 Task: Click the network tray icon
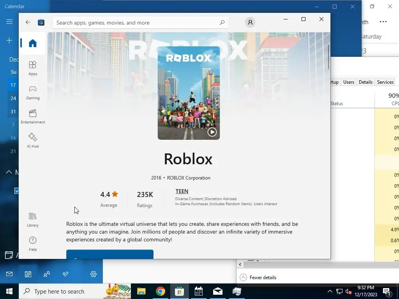pos(339,291)
